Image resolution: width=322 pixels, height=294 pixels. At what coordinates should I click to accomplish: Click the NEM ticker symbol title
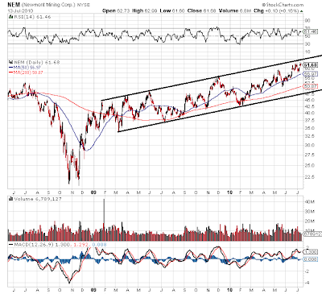[x=14, y=5]
